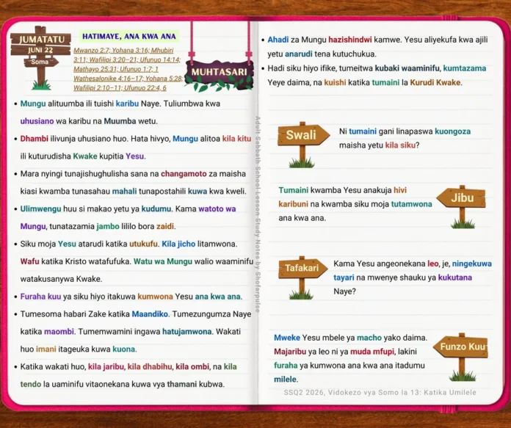
Task: Click the HATIMAYE, ANA KWA ANA title
Action: (x=128, y=36)
